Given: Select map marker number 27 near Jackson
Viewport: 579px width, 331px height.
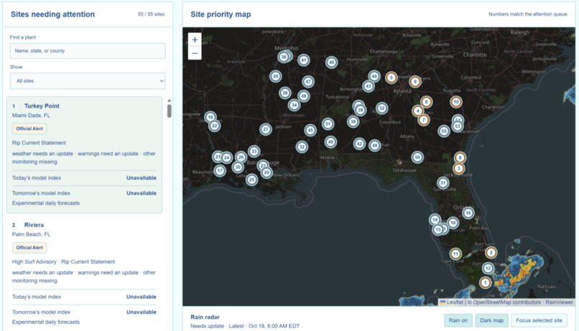Looking at the screenshot, I should coord(266,129).
